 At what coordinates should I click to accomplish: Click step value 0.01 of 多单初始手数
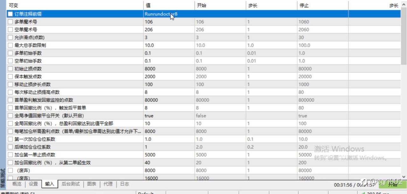(x=252, y=53)
